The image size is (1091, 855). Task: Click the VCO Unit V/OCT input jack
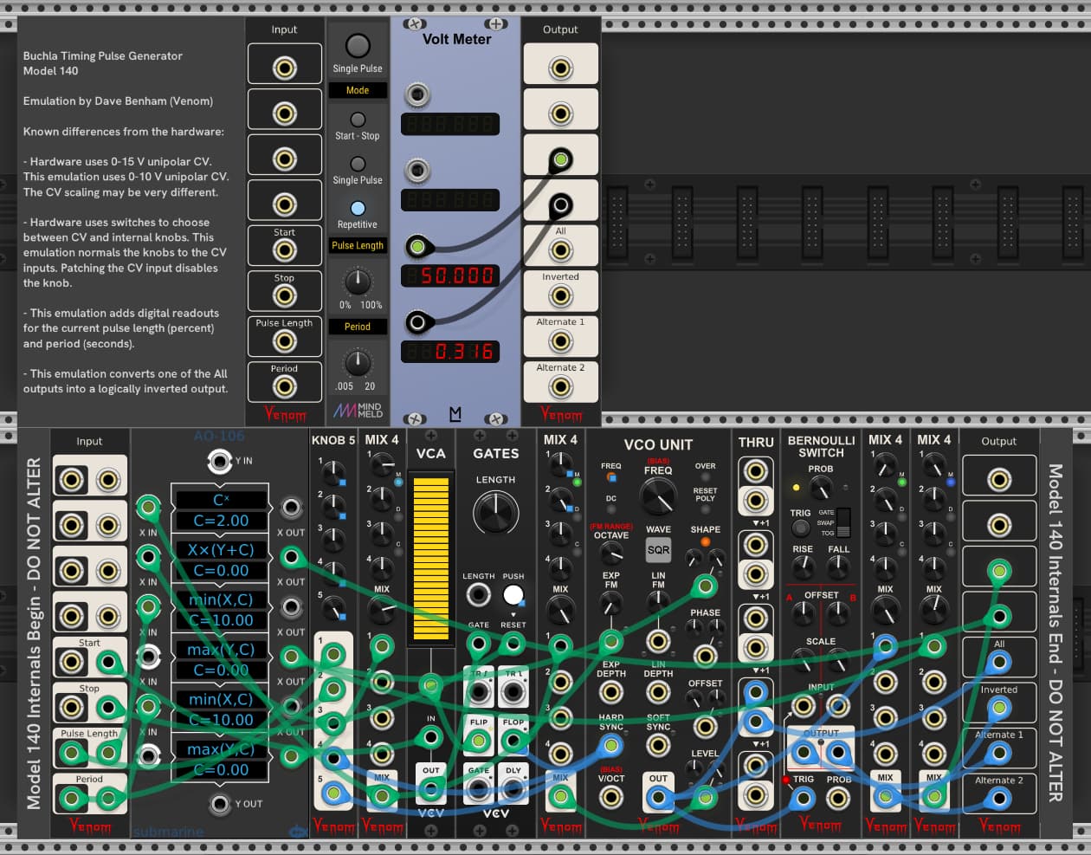(611, 796)
